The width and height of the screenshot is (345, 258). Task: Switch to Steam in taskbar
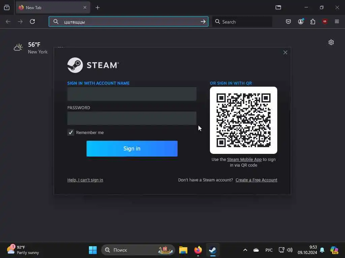click(213, 250)
